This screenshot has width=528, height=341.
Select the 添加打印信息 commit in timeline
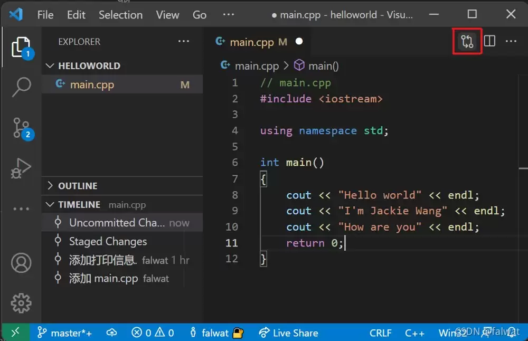122,260
